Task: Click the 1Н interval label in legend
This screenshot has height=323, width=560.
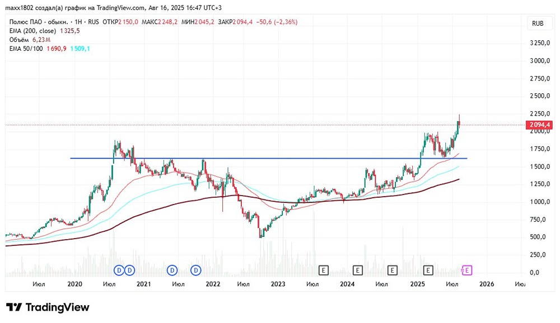Action: pos(78,22)
